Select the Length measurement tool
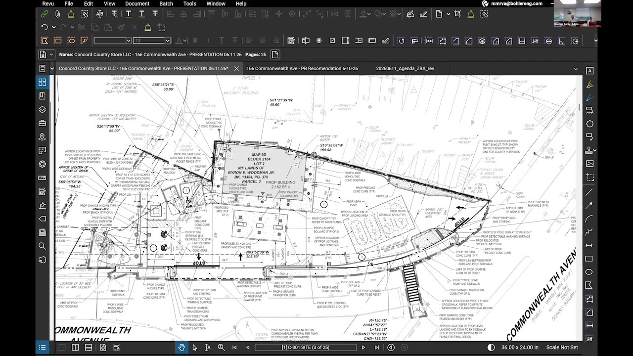The height and width of the screenshot is (356, 633). pos(429,41)
